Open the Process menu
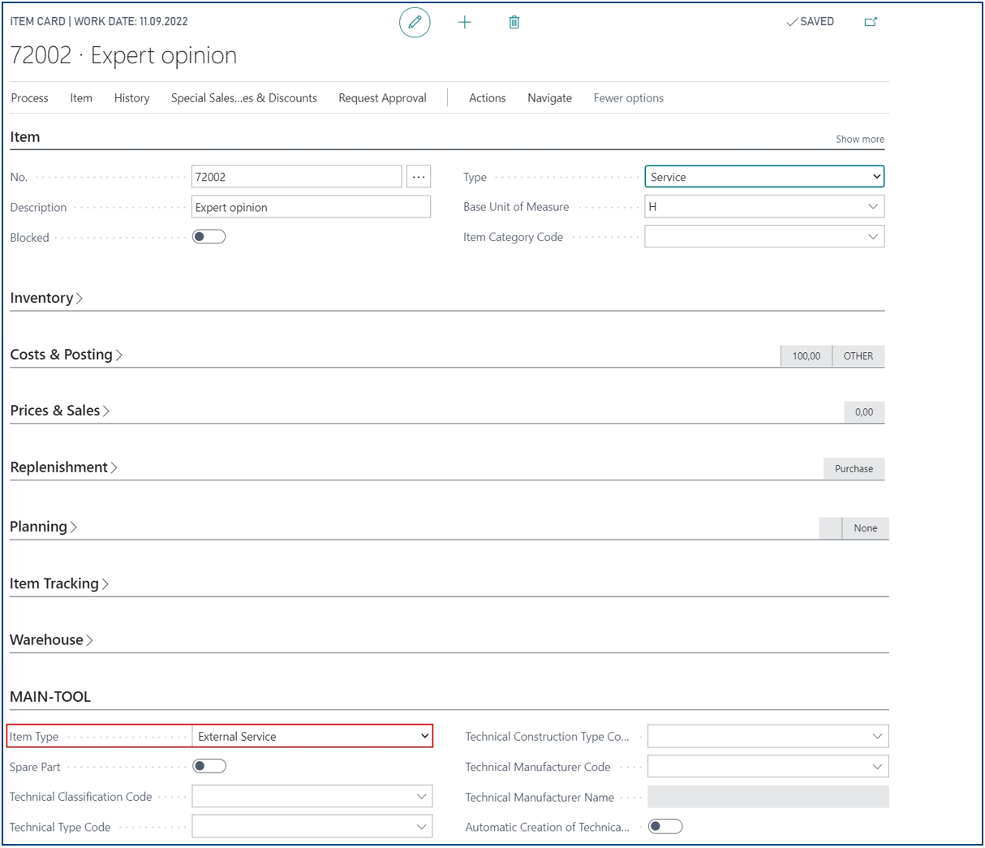Screen dimensions: 985x848 coord(30,98)
